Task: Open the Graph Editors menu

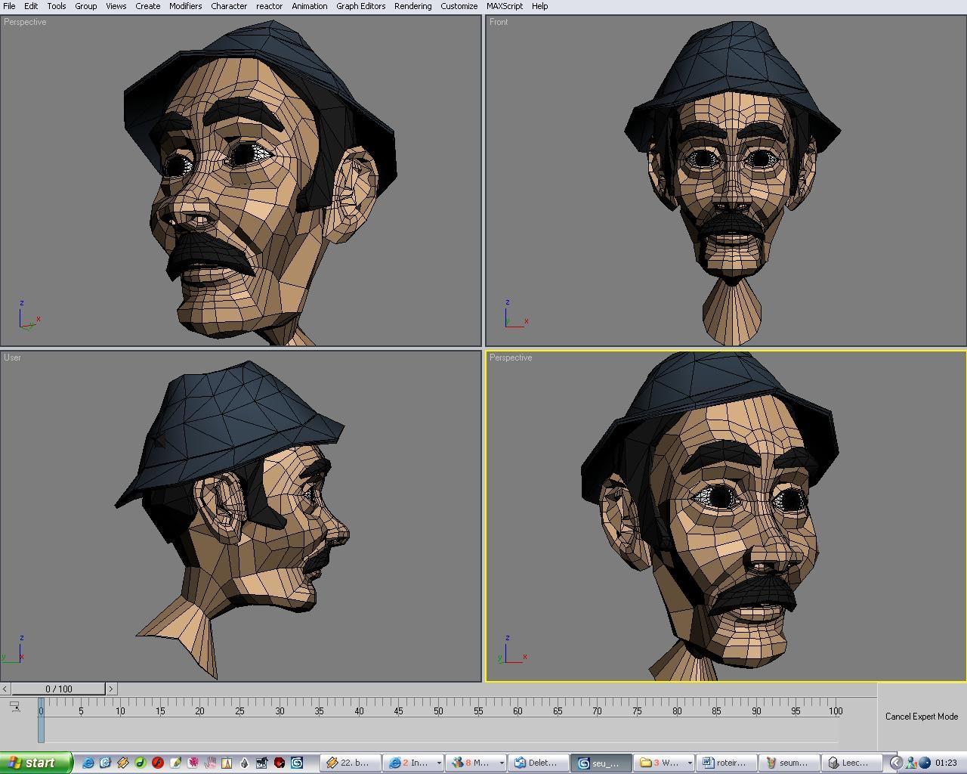Action: 360,6
